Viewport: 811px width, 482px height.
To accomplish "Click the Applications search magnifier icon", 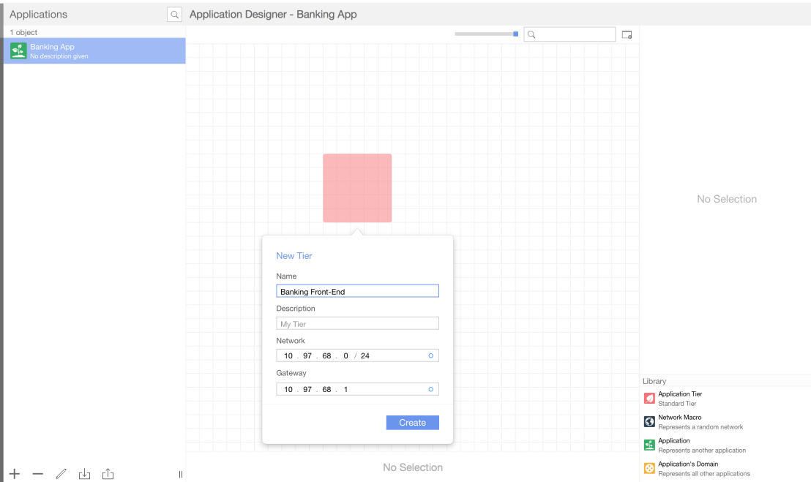I will (x=174, y=15).
